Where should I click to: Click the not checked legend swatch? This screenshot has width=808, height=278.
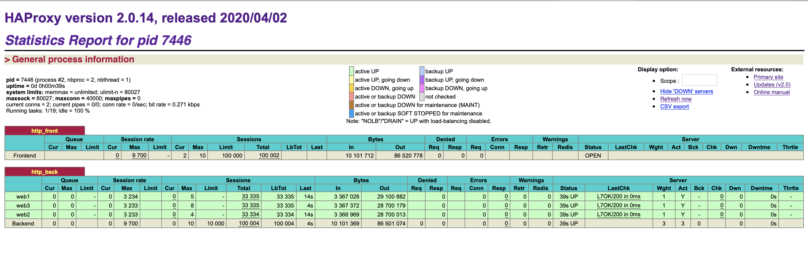(422, 97)
